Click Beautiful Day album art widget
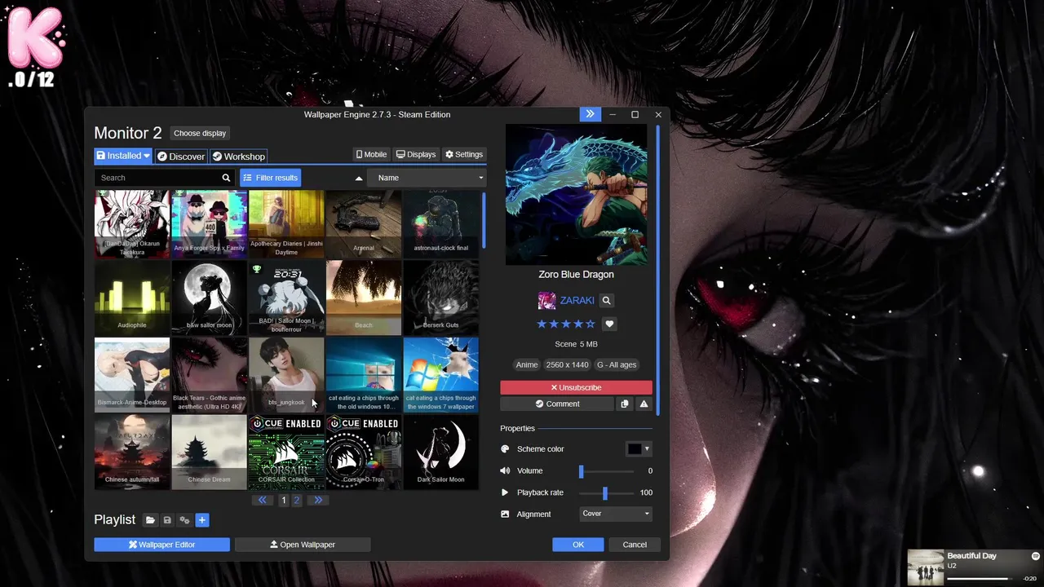The height and width of the screenshot is (587, 1044). [926, 568]
